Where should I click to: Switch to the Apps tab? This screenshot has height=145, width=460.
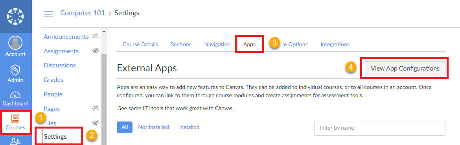pyautogui.click(x=249, y=44)
